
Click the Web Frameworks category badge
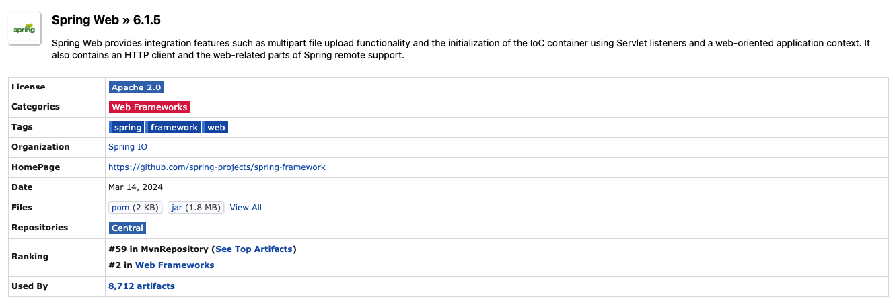(x=149, y=107)
